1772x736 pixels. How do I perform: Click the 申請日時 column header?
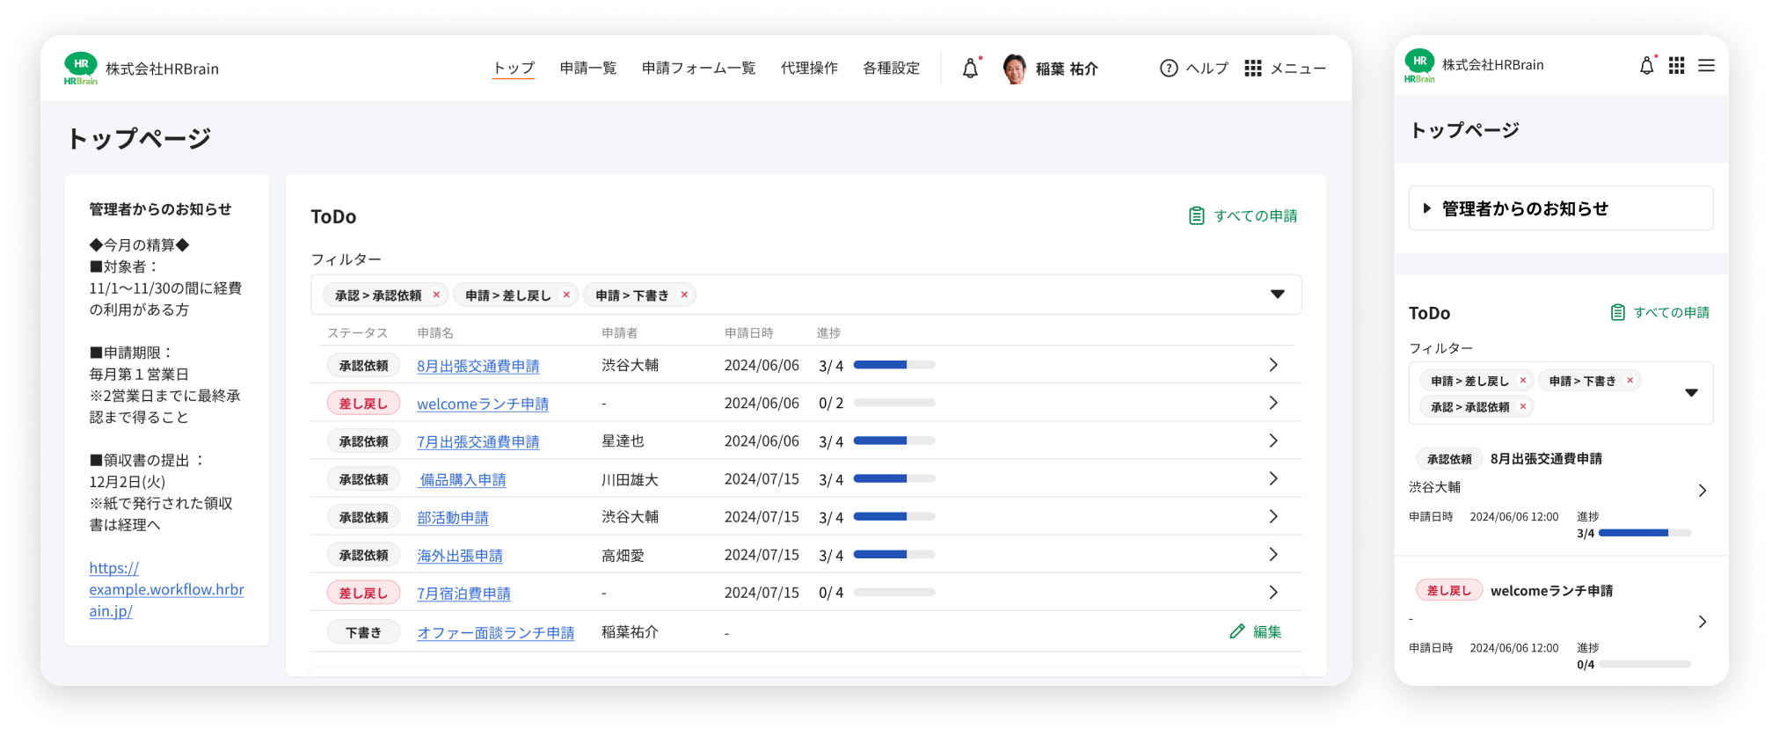coord(748,332)
